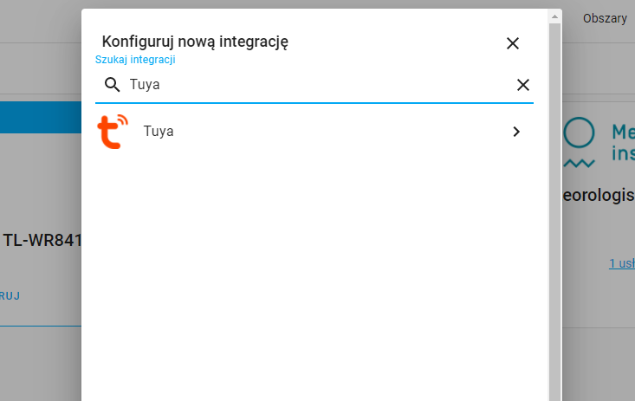The height and width of the screenshot is (401, 635).
Task: Click the 'Konfiguruj nową integrację' heading
Action: [x=195, y=42]
